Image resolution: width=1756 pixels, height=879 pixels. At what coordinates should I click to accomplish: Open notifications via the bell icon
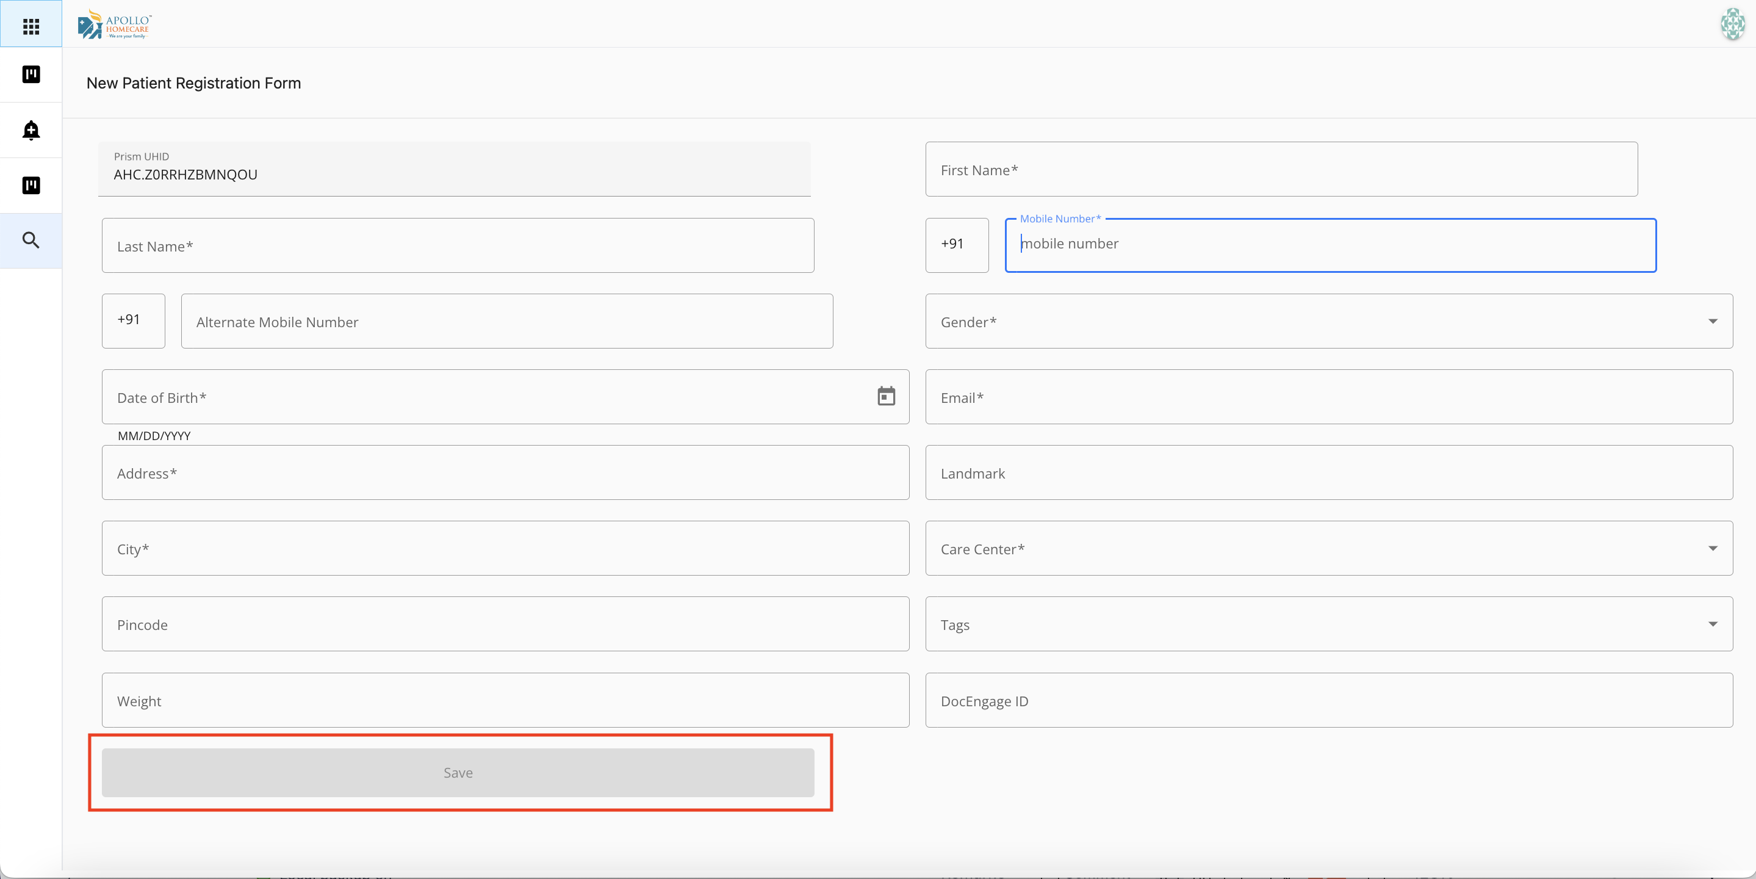pos(31,130)
